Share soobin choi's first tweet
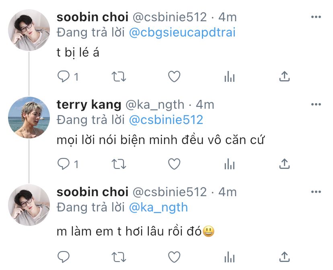The width and height of the screenshot is (333, 270). 284,76
